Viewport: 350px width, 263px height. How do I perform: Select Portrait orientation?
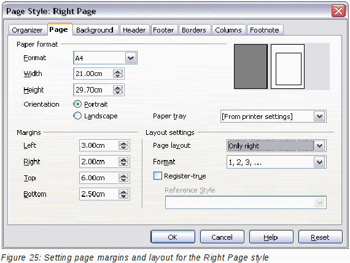pos(77,104)
